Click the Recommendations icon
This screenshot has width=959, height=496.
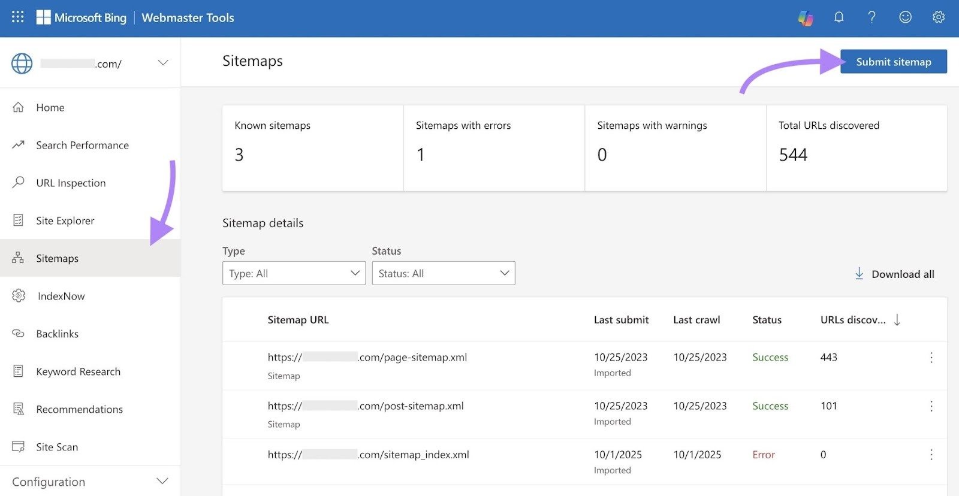(x=19, y=409)
